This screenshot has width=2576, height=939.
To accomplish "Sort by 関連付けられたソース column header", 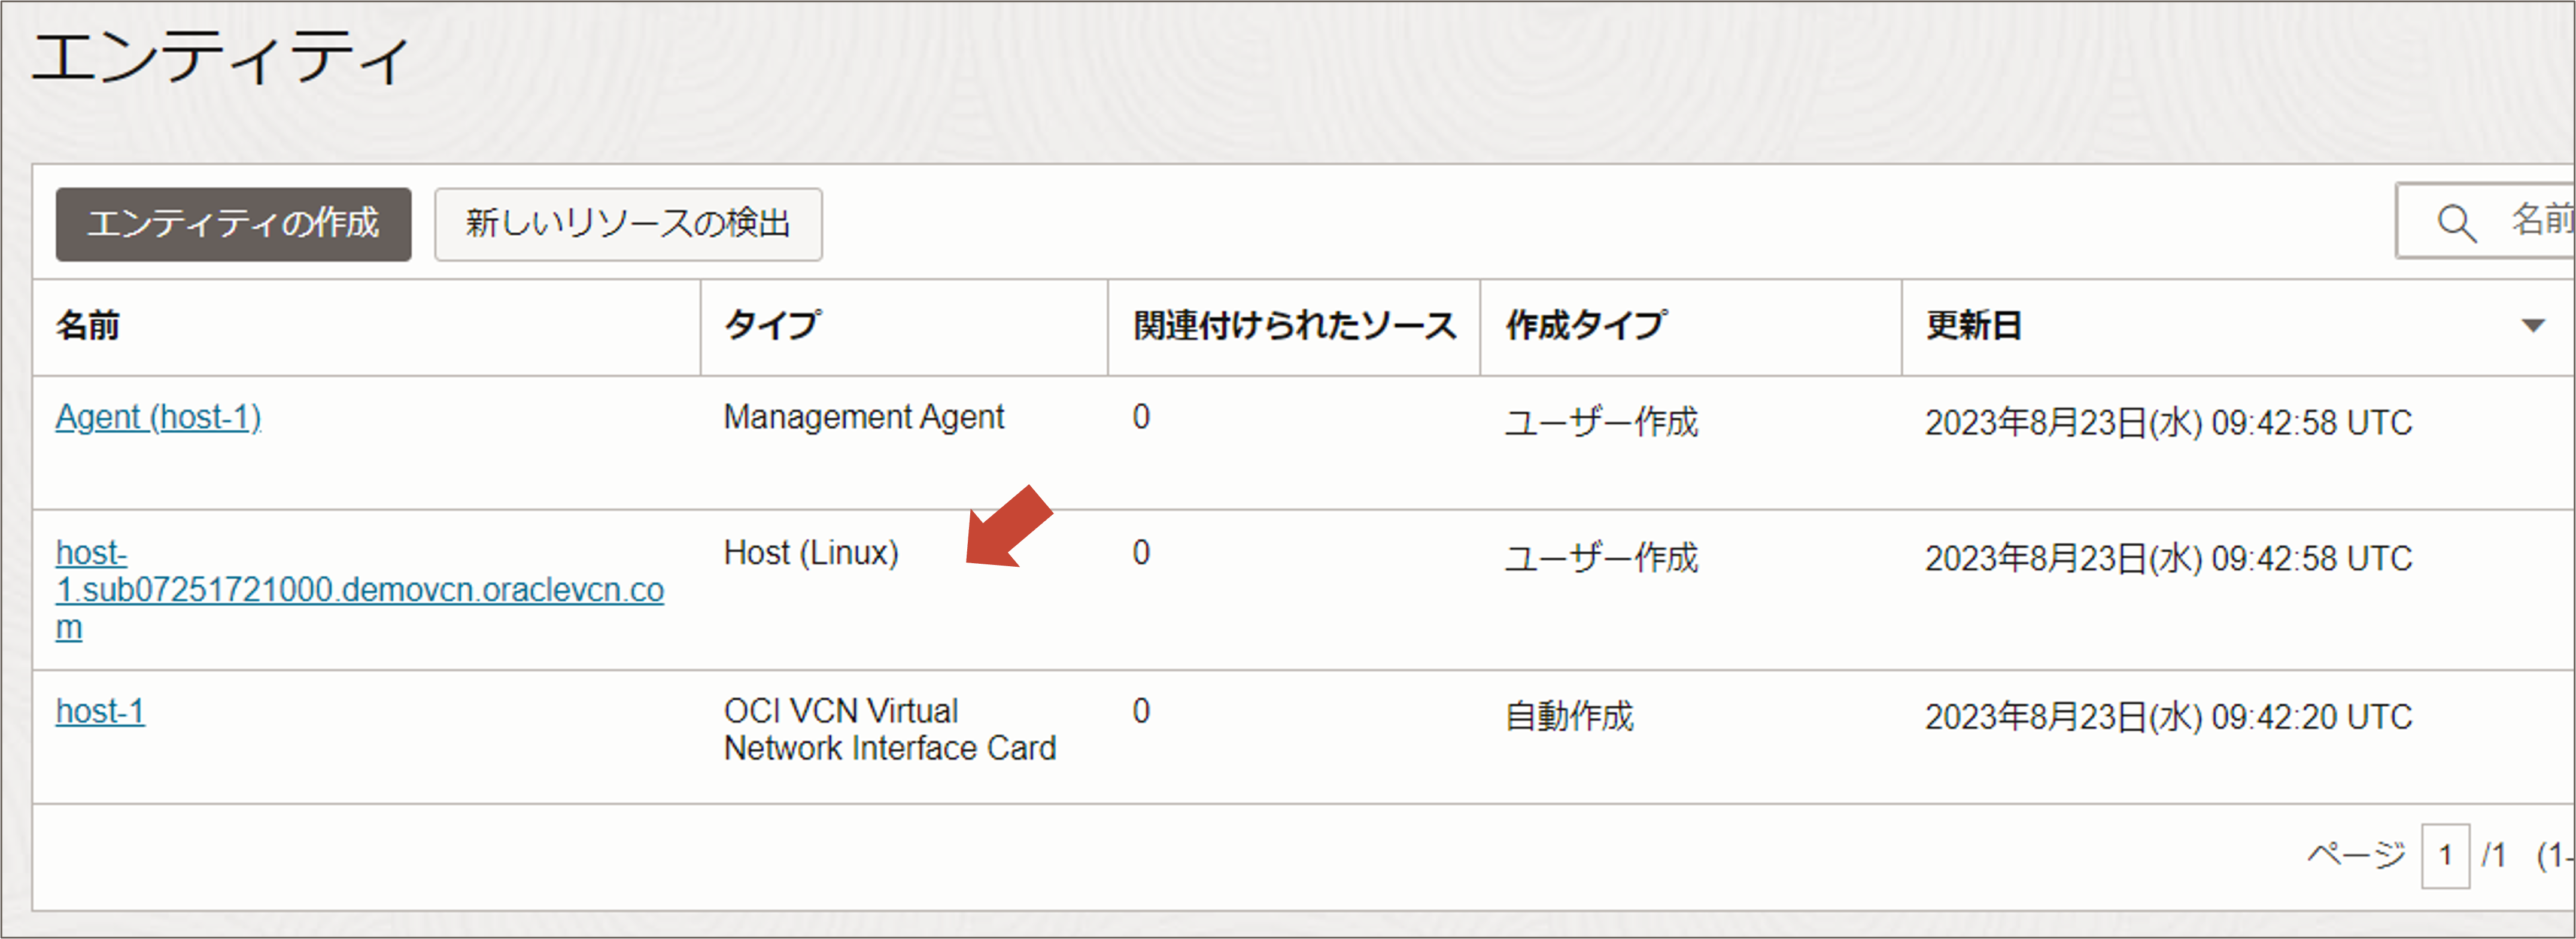I will [1294, 326].
